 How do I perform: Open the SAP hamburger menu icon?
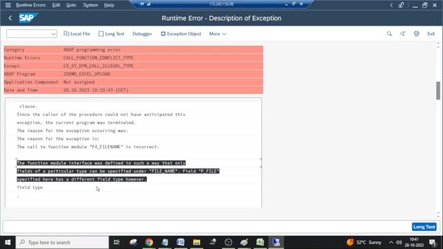click(x=8, y=5)
